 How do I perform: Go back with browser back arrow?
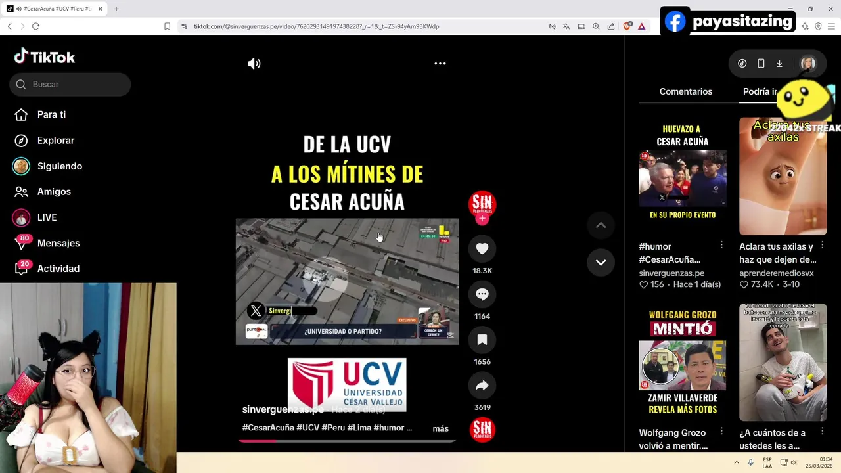click(x=9, y=26)
